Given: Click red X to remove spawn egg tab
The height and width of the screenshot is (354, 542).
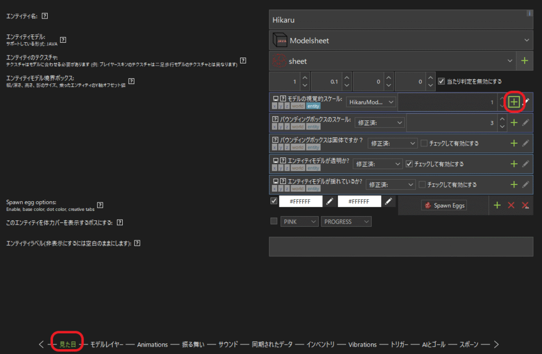Looking at the screenshot, I should 511,205.
